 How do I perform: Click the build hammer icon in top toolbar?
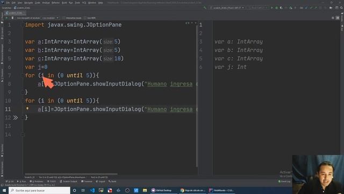click(x=205, y=8)
